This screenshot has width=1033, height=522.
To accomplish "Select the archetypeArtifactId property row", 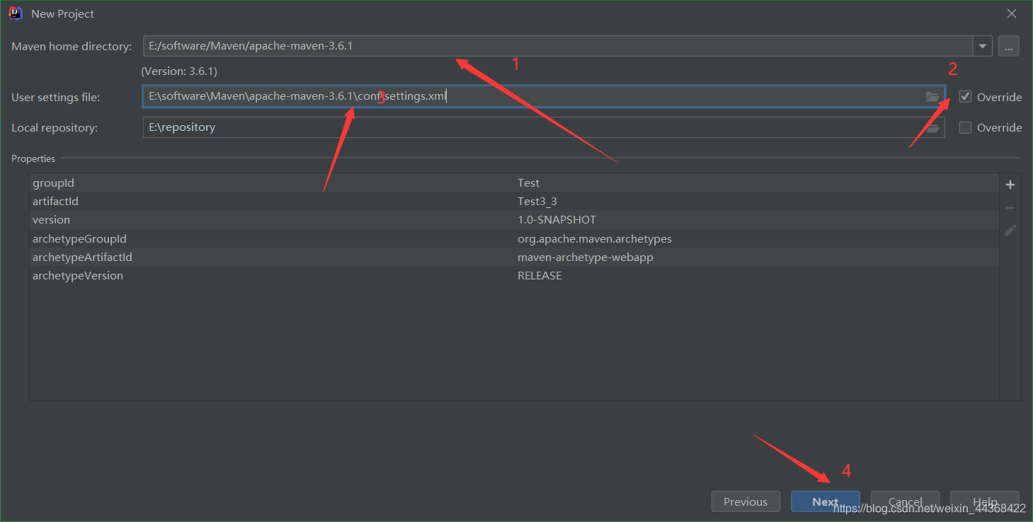I will point(514,257).
